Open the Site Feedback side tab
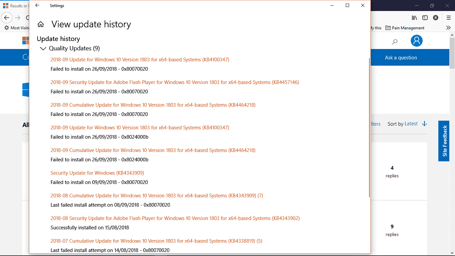This screenshot has width=455, height=256. 444,141
